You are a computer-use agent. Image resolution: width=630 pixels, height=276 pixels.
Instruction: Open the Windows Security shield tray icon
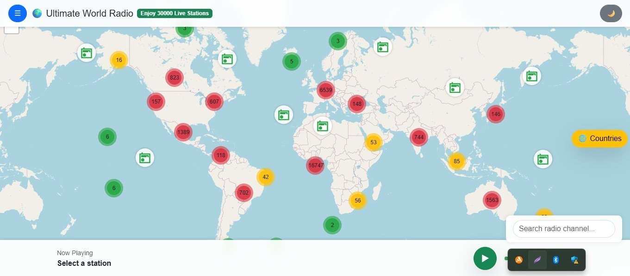click(575, 260)
